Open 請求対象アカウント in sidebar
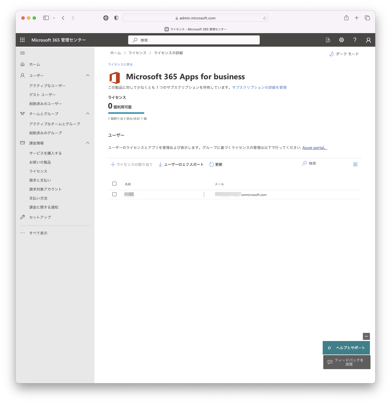Screen dimensions: 391x404 pos(46,189)
